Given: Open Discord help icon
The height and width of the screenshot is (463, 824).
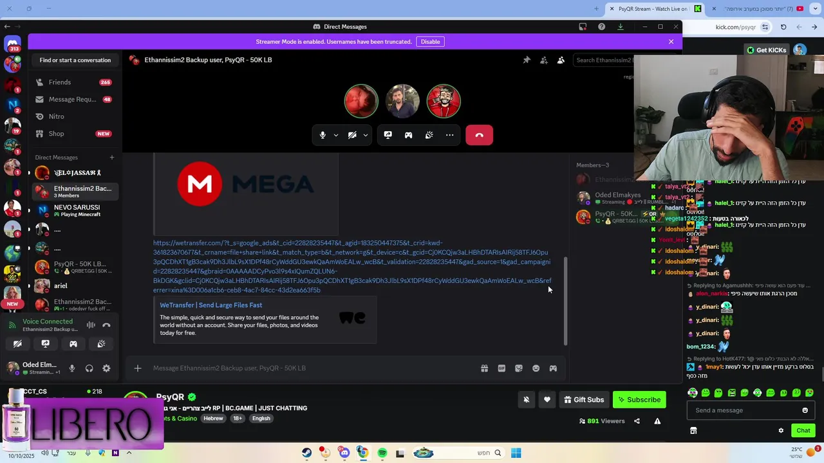Looking at the screenshot, I should click(x=601, y=26).
